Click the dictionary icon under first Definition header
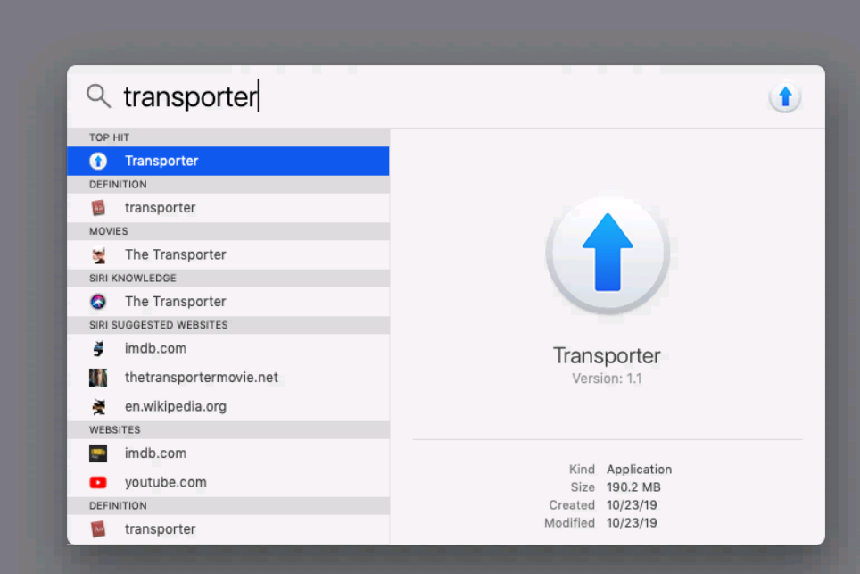Image resolution: width=860 pixels, height=574 pixels. tap(98, 208)
